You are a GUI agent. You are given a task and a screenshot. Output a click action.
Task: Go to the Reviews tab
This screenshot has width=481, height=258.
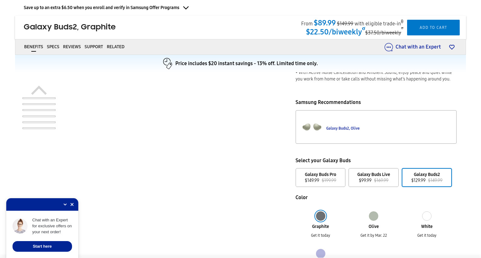tap(72, 47)
